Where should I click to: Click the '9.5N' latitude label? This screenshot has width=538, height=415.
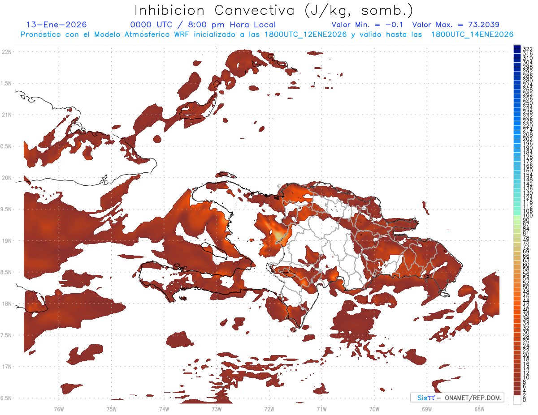[6, 209]
